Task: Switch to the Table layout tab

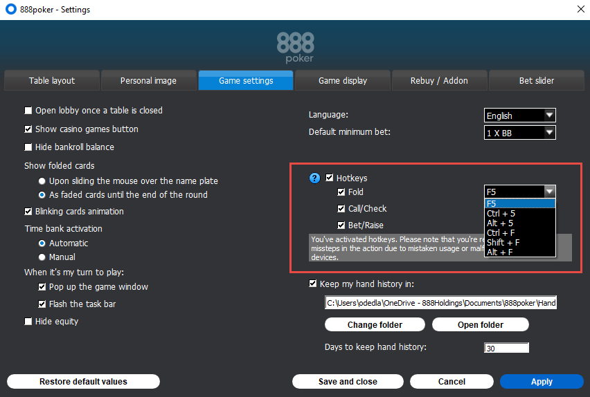Action: (52, 81)
